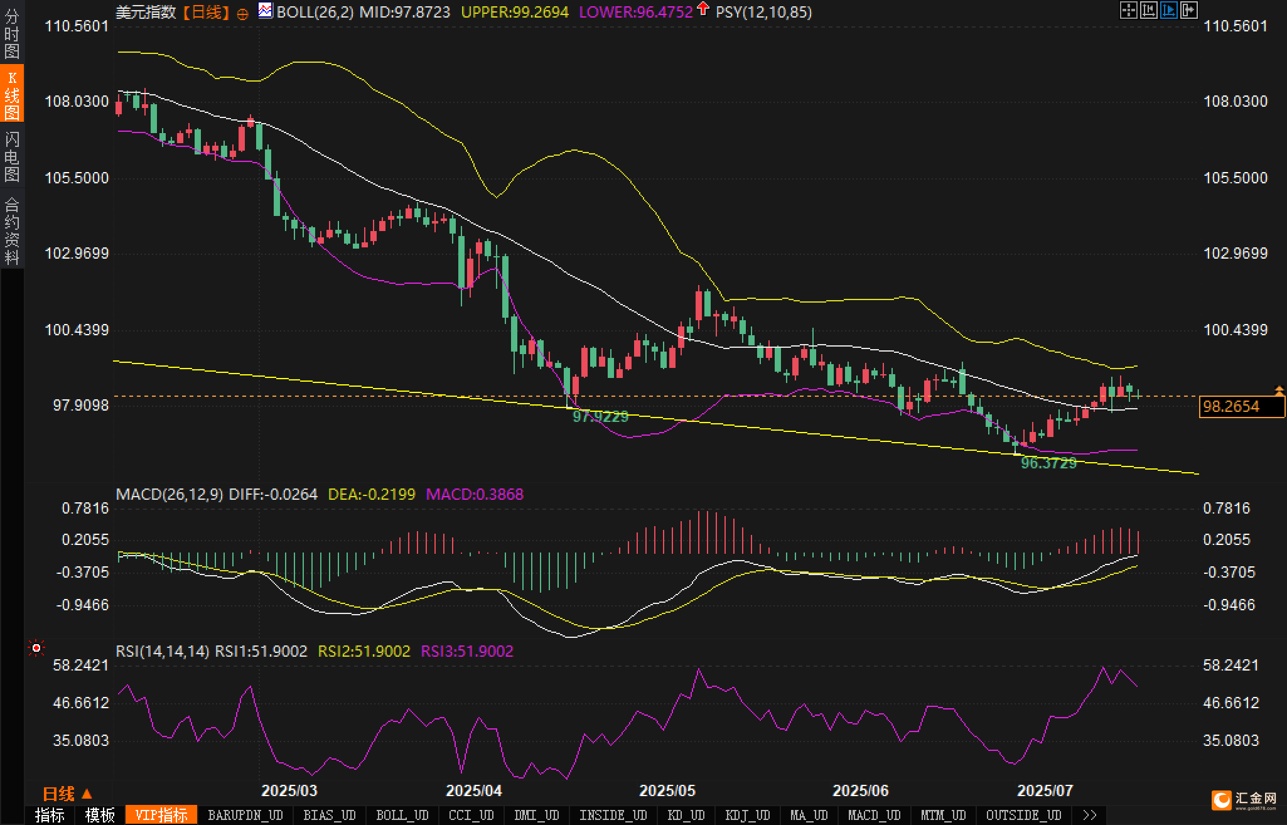Open the 指标 bottom tab

[x=50, y=815]
